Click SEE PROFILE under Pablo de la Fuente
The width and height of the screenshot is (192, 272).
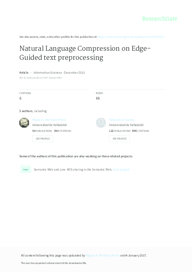(119, 138)
